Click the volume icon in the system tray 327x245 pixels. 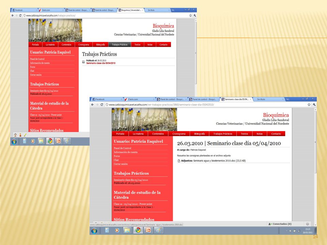click(290, 231)
